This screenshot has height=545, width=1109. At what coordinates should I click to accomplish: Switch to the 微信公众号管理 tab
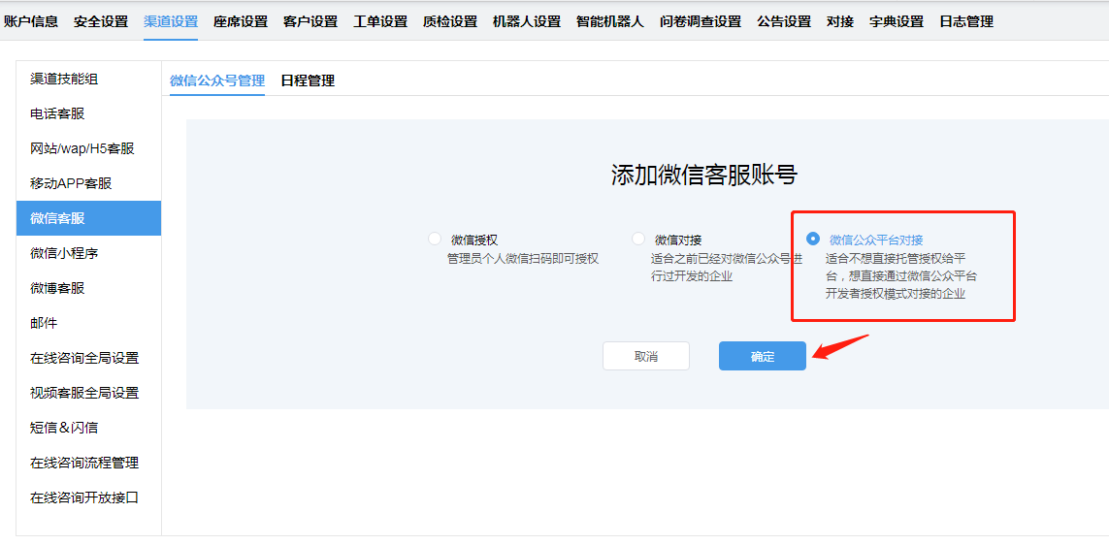pyautogui.click(x=217, y=80)
